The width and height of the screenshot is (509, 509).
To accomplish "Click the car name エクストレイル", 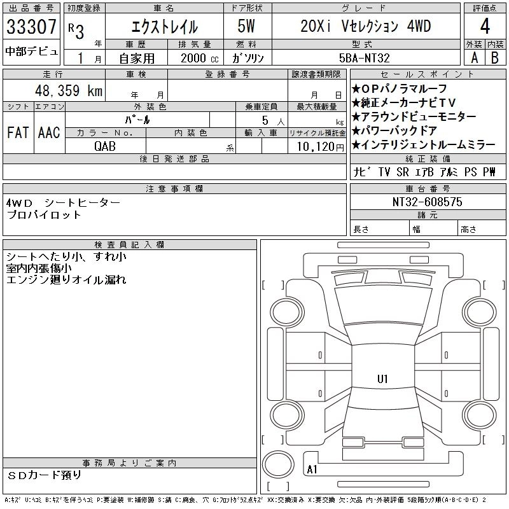I will 164,27.
